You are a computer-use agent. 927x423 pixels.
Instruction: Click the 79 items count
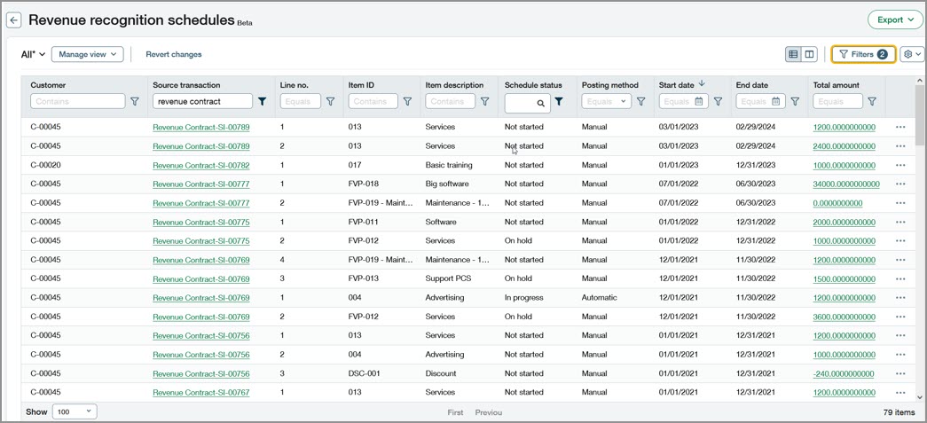pos(899,412)
